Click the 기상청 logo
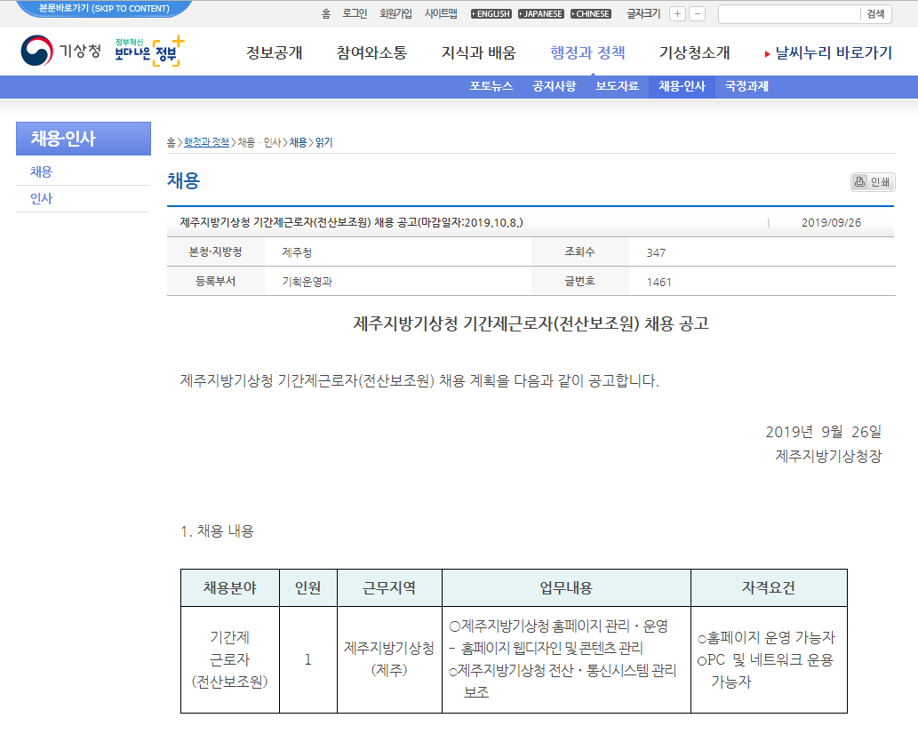Viewport: 918px width, 742px height. (60, 52)
